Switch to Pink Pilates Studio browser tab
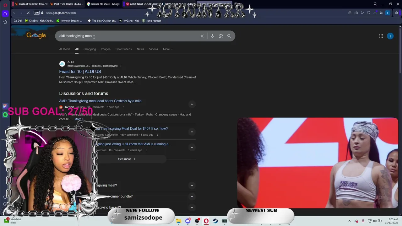Viewport: 402px width, 226px height. (x=67, y=4)
